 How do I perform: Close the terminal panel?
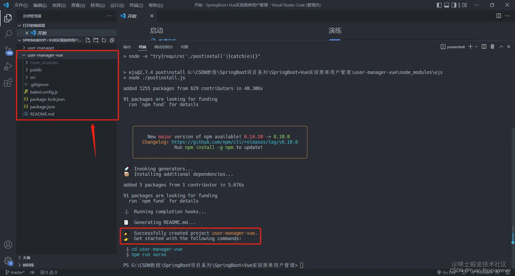pos(509,47)
